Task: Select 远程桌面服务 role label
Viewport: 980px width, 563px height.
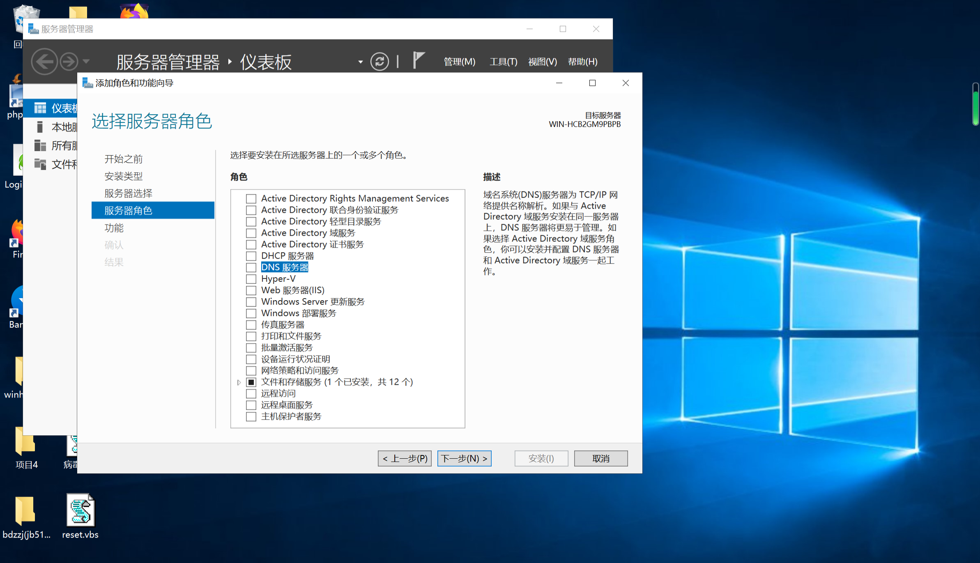Action: coord(287,405)
